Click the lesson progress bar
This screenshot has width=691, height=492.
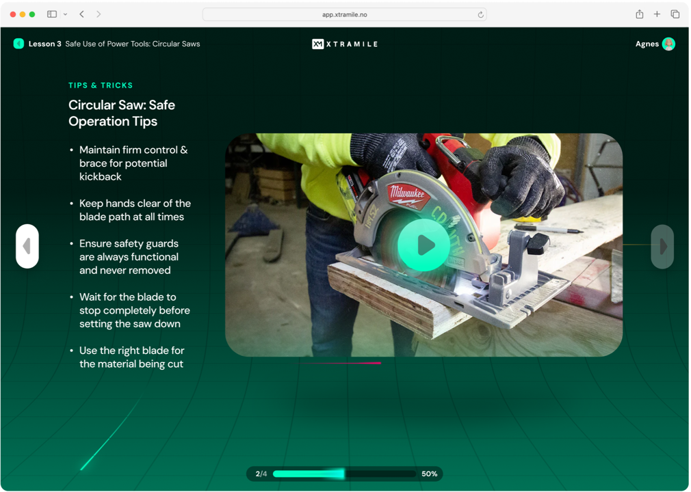pos(344,474)
